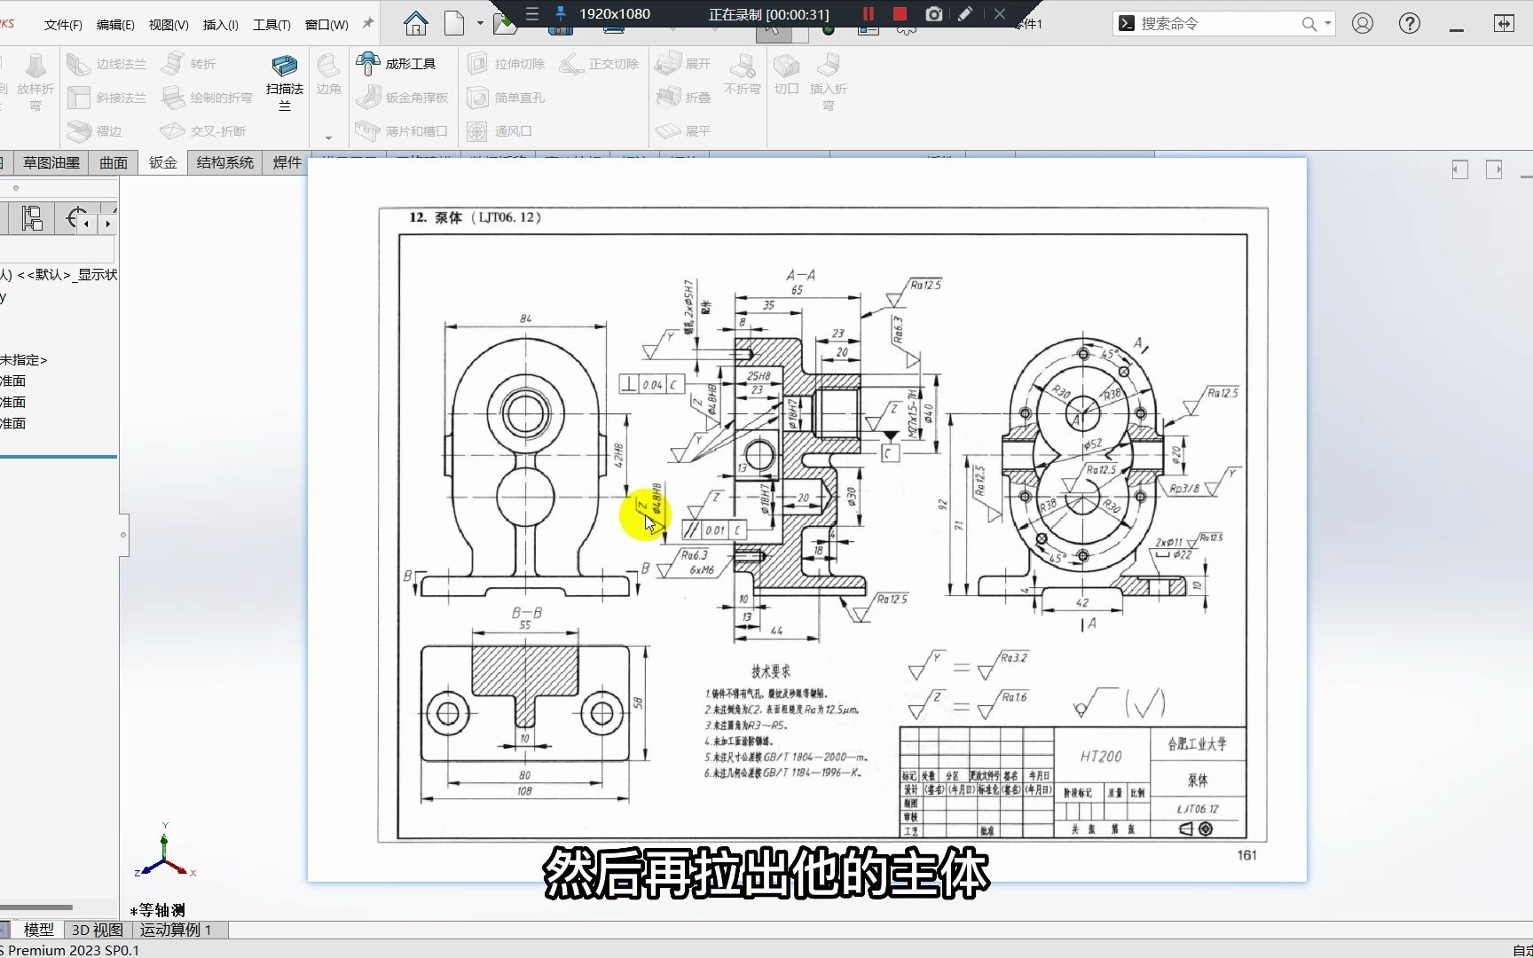Click the 正交切除 normal cut tool
Screen dimensions: 1533x958
click(600, 64)
